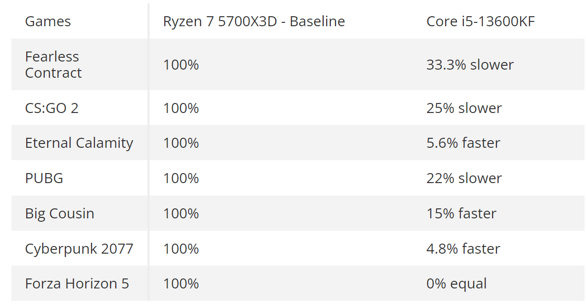Select the CS:GO 2 row label
This screenshot has width=586, height=308.
click(x=52, y=108)
